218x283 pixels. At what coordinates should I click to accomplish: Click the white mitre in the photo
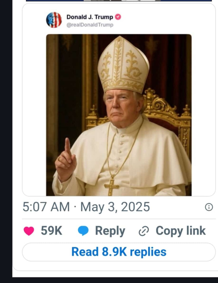click(123, 65)
